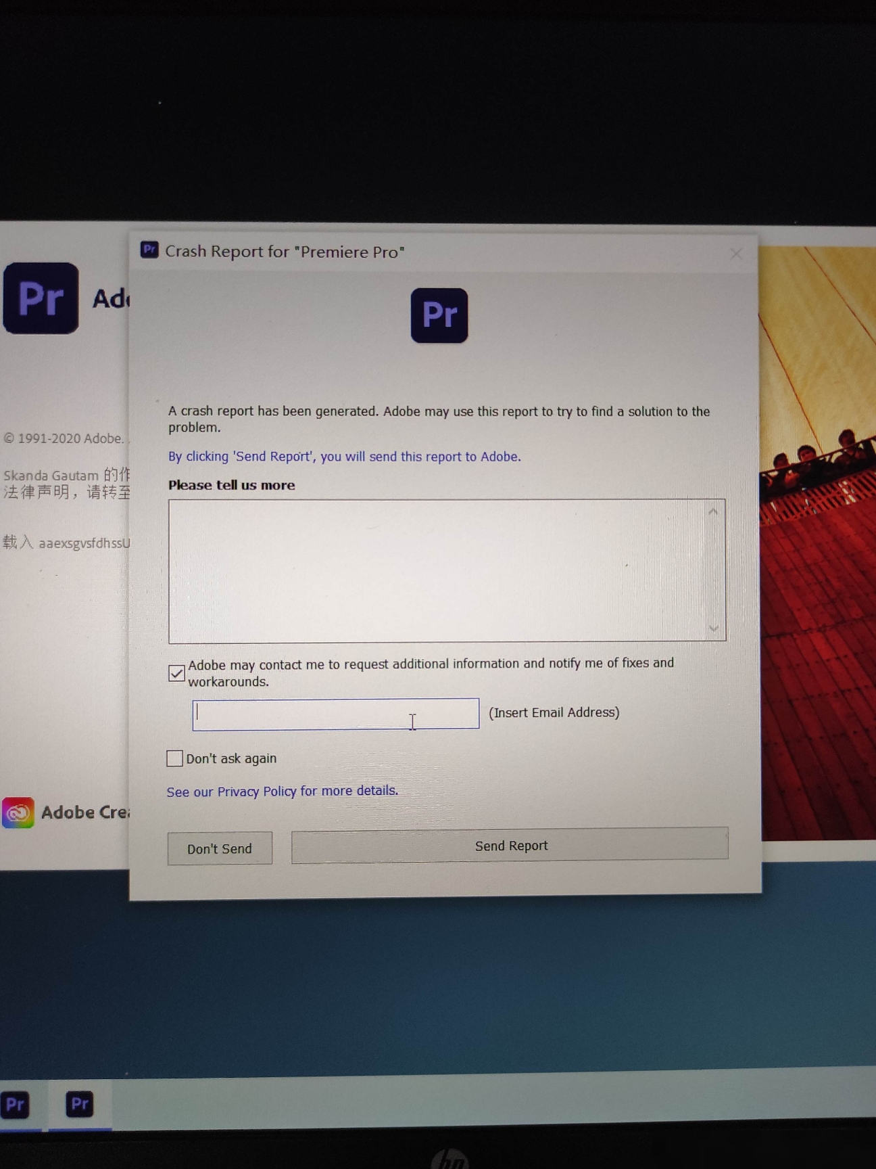Click the "By clicking 'Send Report'" notice text
Screen dimensions: 876x1169
point(345,457)
